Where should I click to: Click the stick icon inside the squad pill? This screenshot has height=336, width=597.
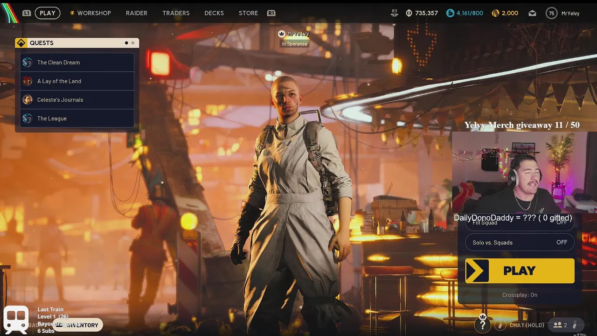tap(575, 325)
